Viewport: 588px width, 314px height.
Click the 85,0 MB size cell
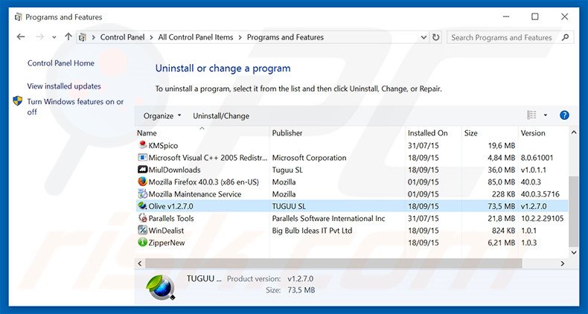pyautogui.click(x=502, y=182)
